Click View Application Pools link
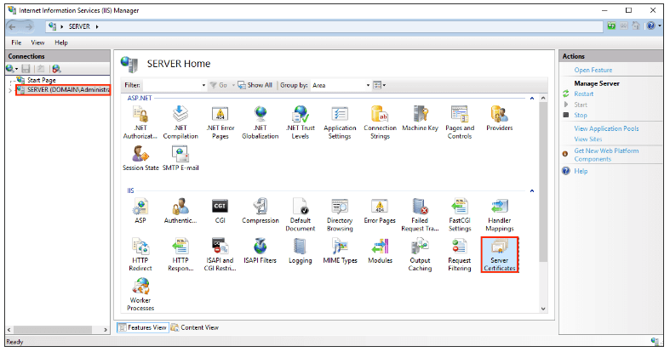 (606, 128)
